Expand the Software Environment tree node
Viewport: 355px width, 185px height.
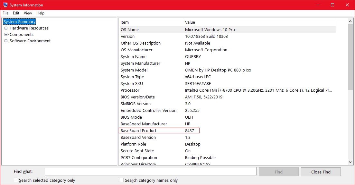pos(6,41)
